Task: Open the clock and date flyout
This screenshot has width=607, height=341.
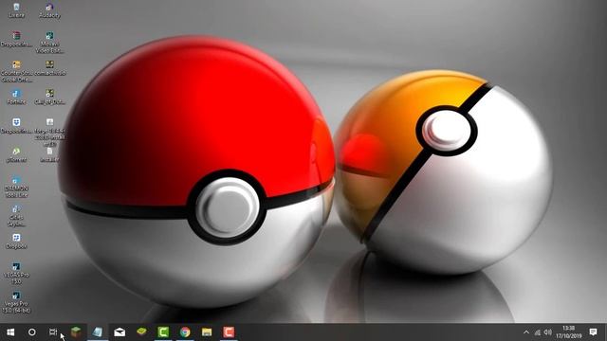Action: click(569, 332)
